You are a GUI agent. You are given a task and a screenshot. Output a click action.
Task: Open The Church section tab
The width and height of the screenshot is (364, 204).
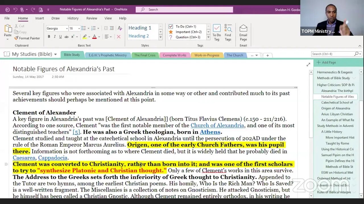click(x=235, y=55)
